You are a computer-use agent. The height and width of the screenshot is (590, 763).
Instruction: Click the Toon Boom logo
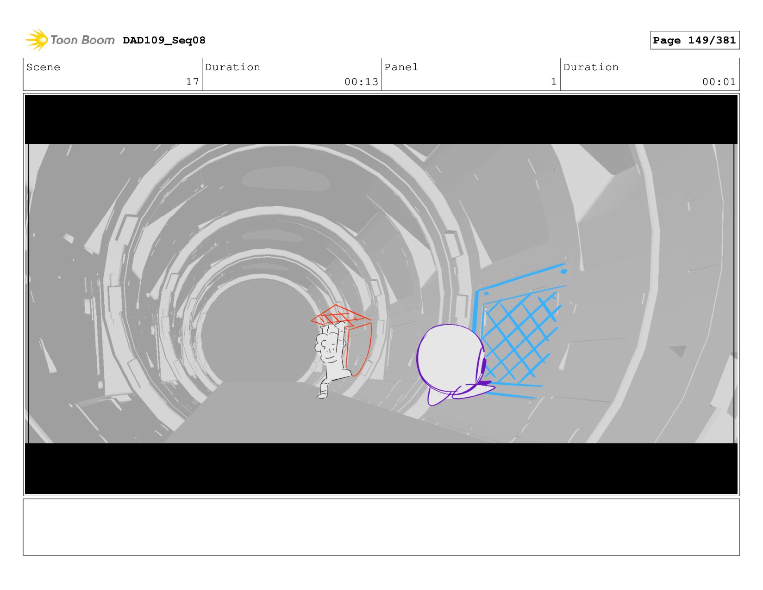(69, 40)
